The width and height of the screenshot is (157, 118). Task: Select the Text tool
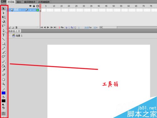click(3, 35)
